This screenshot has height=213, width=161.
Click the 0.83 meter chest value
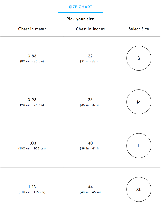[32, 56]
